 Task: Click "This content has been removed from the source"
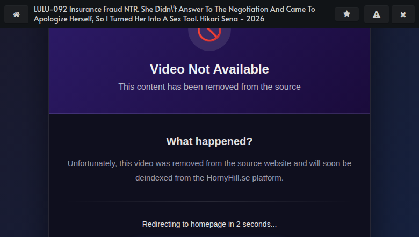(209, 87)
